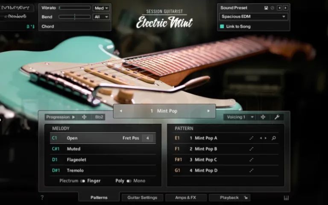Click the E1 key label for Mint Pop A

tap(177, 138)
